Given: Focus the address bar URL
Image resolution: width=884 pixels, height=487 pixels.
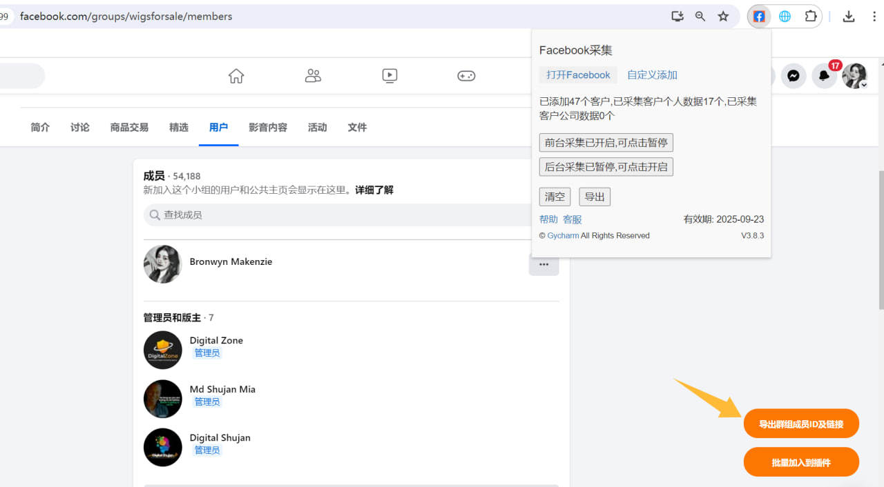Looking at the screenshot, I should click(x=126, y=17).
